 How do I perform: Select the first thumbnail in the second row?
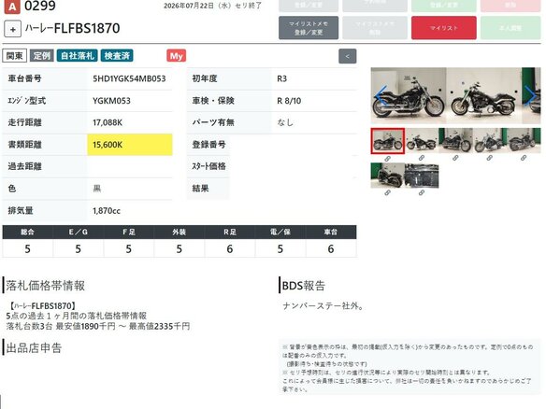pyautogui.click(x=388, y=176)
